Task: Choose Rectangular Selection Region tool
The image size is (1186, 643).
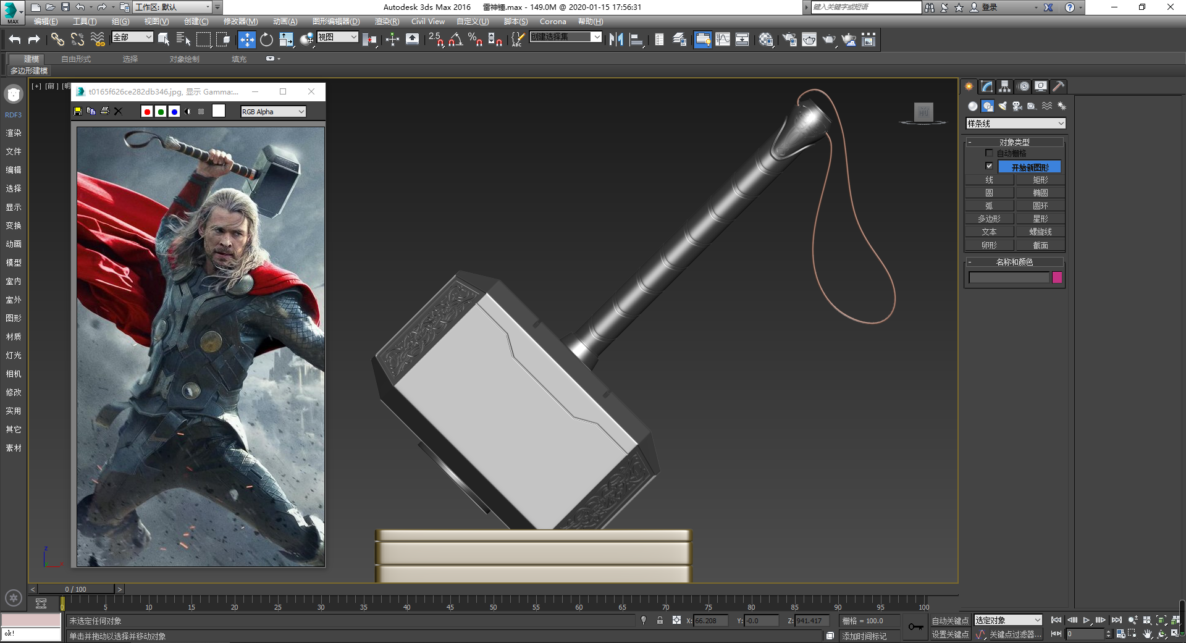Action: pos(203,40)
